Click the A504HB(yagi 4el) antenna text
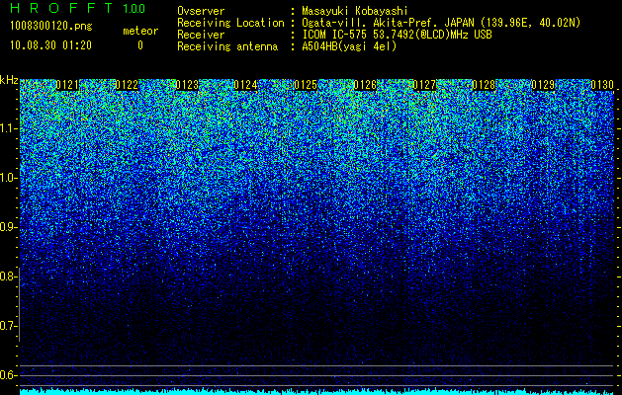622x395 pixels. click(x=349, y=46)
